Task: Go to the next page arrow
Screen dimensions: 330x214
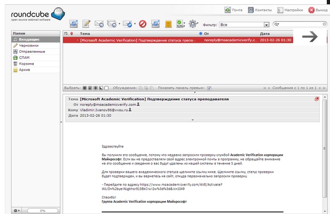Action: coord(320,88)
